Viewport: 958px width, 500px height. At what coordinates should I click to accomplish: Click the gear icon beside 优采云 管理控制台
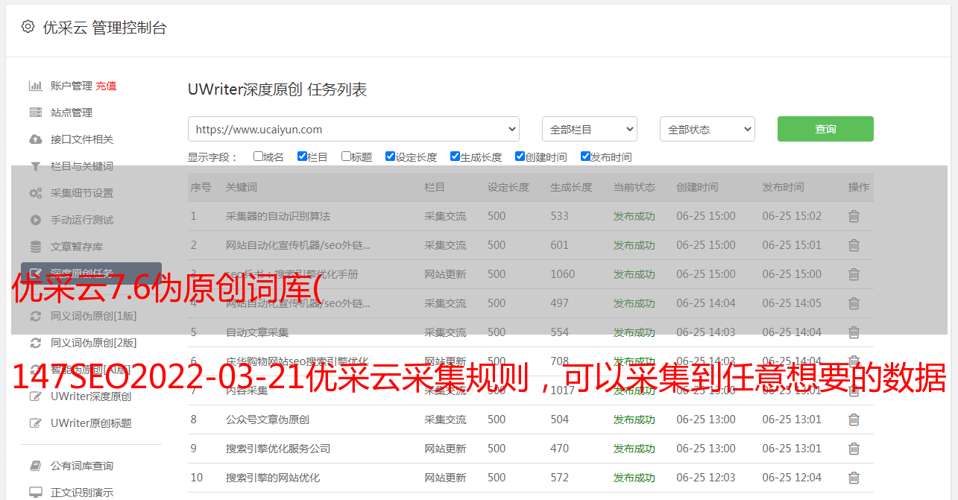28,27
